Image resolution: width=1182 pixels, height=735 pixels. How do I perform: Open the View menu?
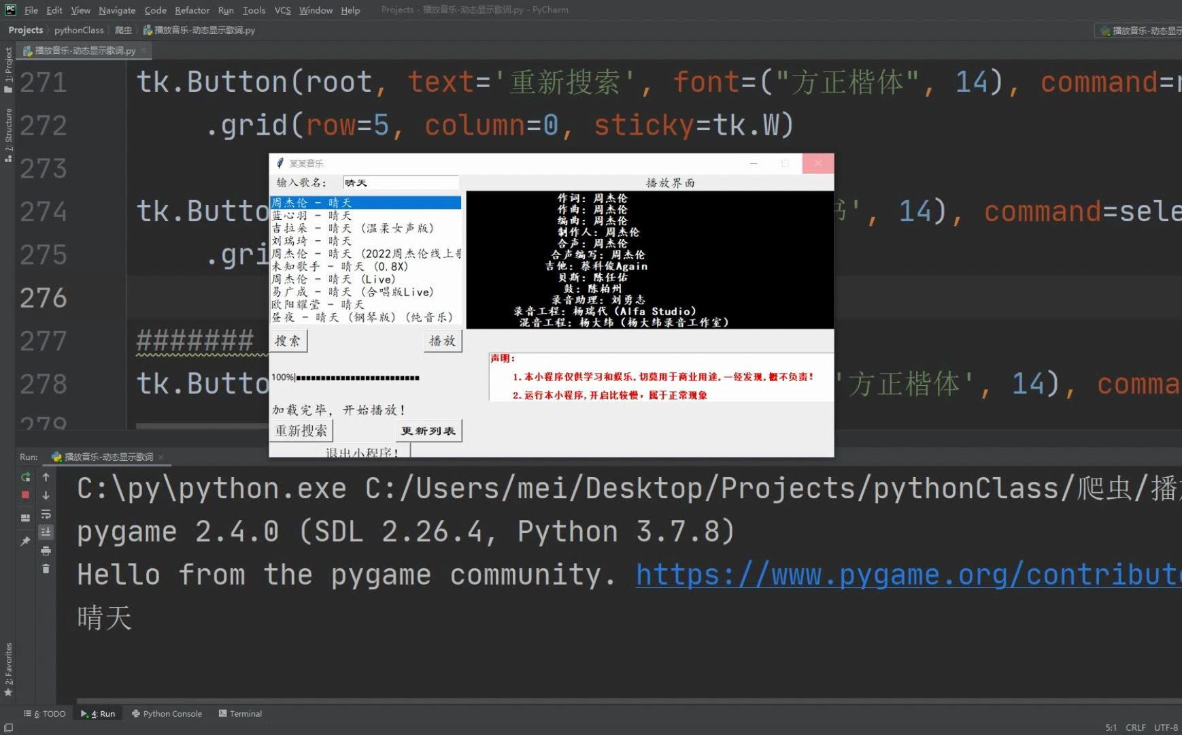[80, 10]
